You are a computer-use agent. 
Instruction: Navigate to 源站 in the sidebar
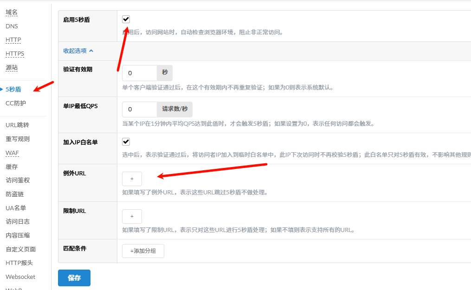[x=12, y=68]
